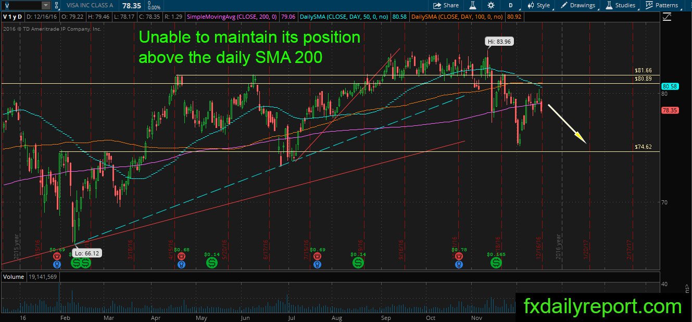Click earnings phone icon under $0.78
The width and height of the screenshot is (692, 322).
tap(458, 256)
